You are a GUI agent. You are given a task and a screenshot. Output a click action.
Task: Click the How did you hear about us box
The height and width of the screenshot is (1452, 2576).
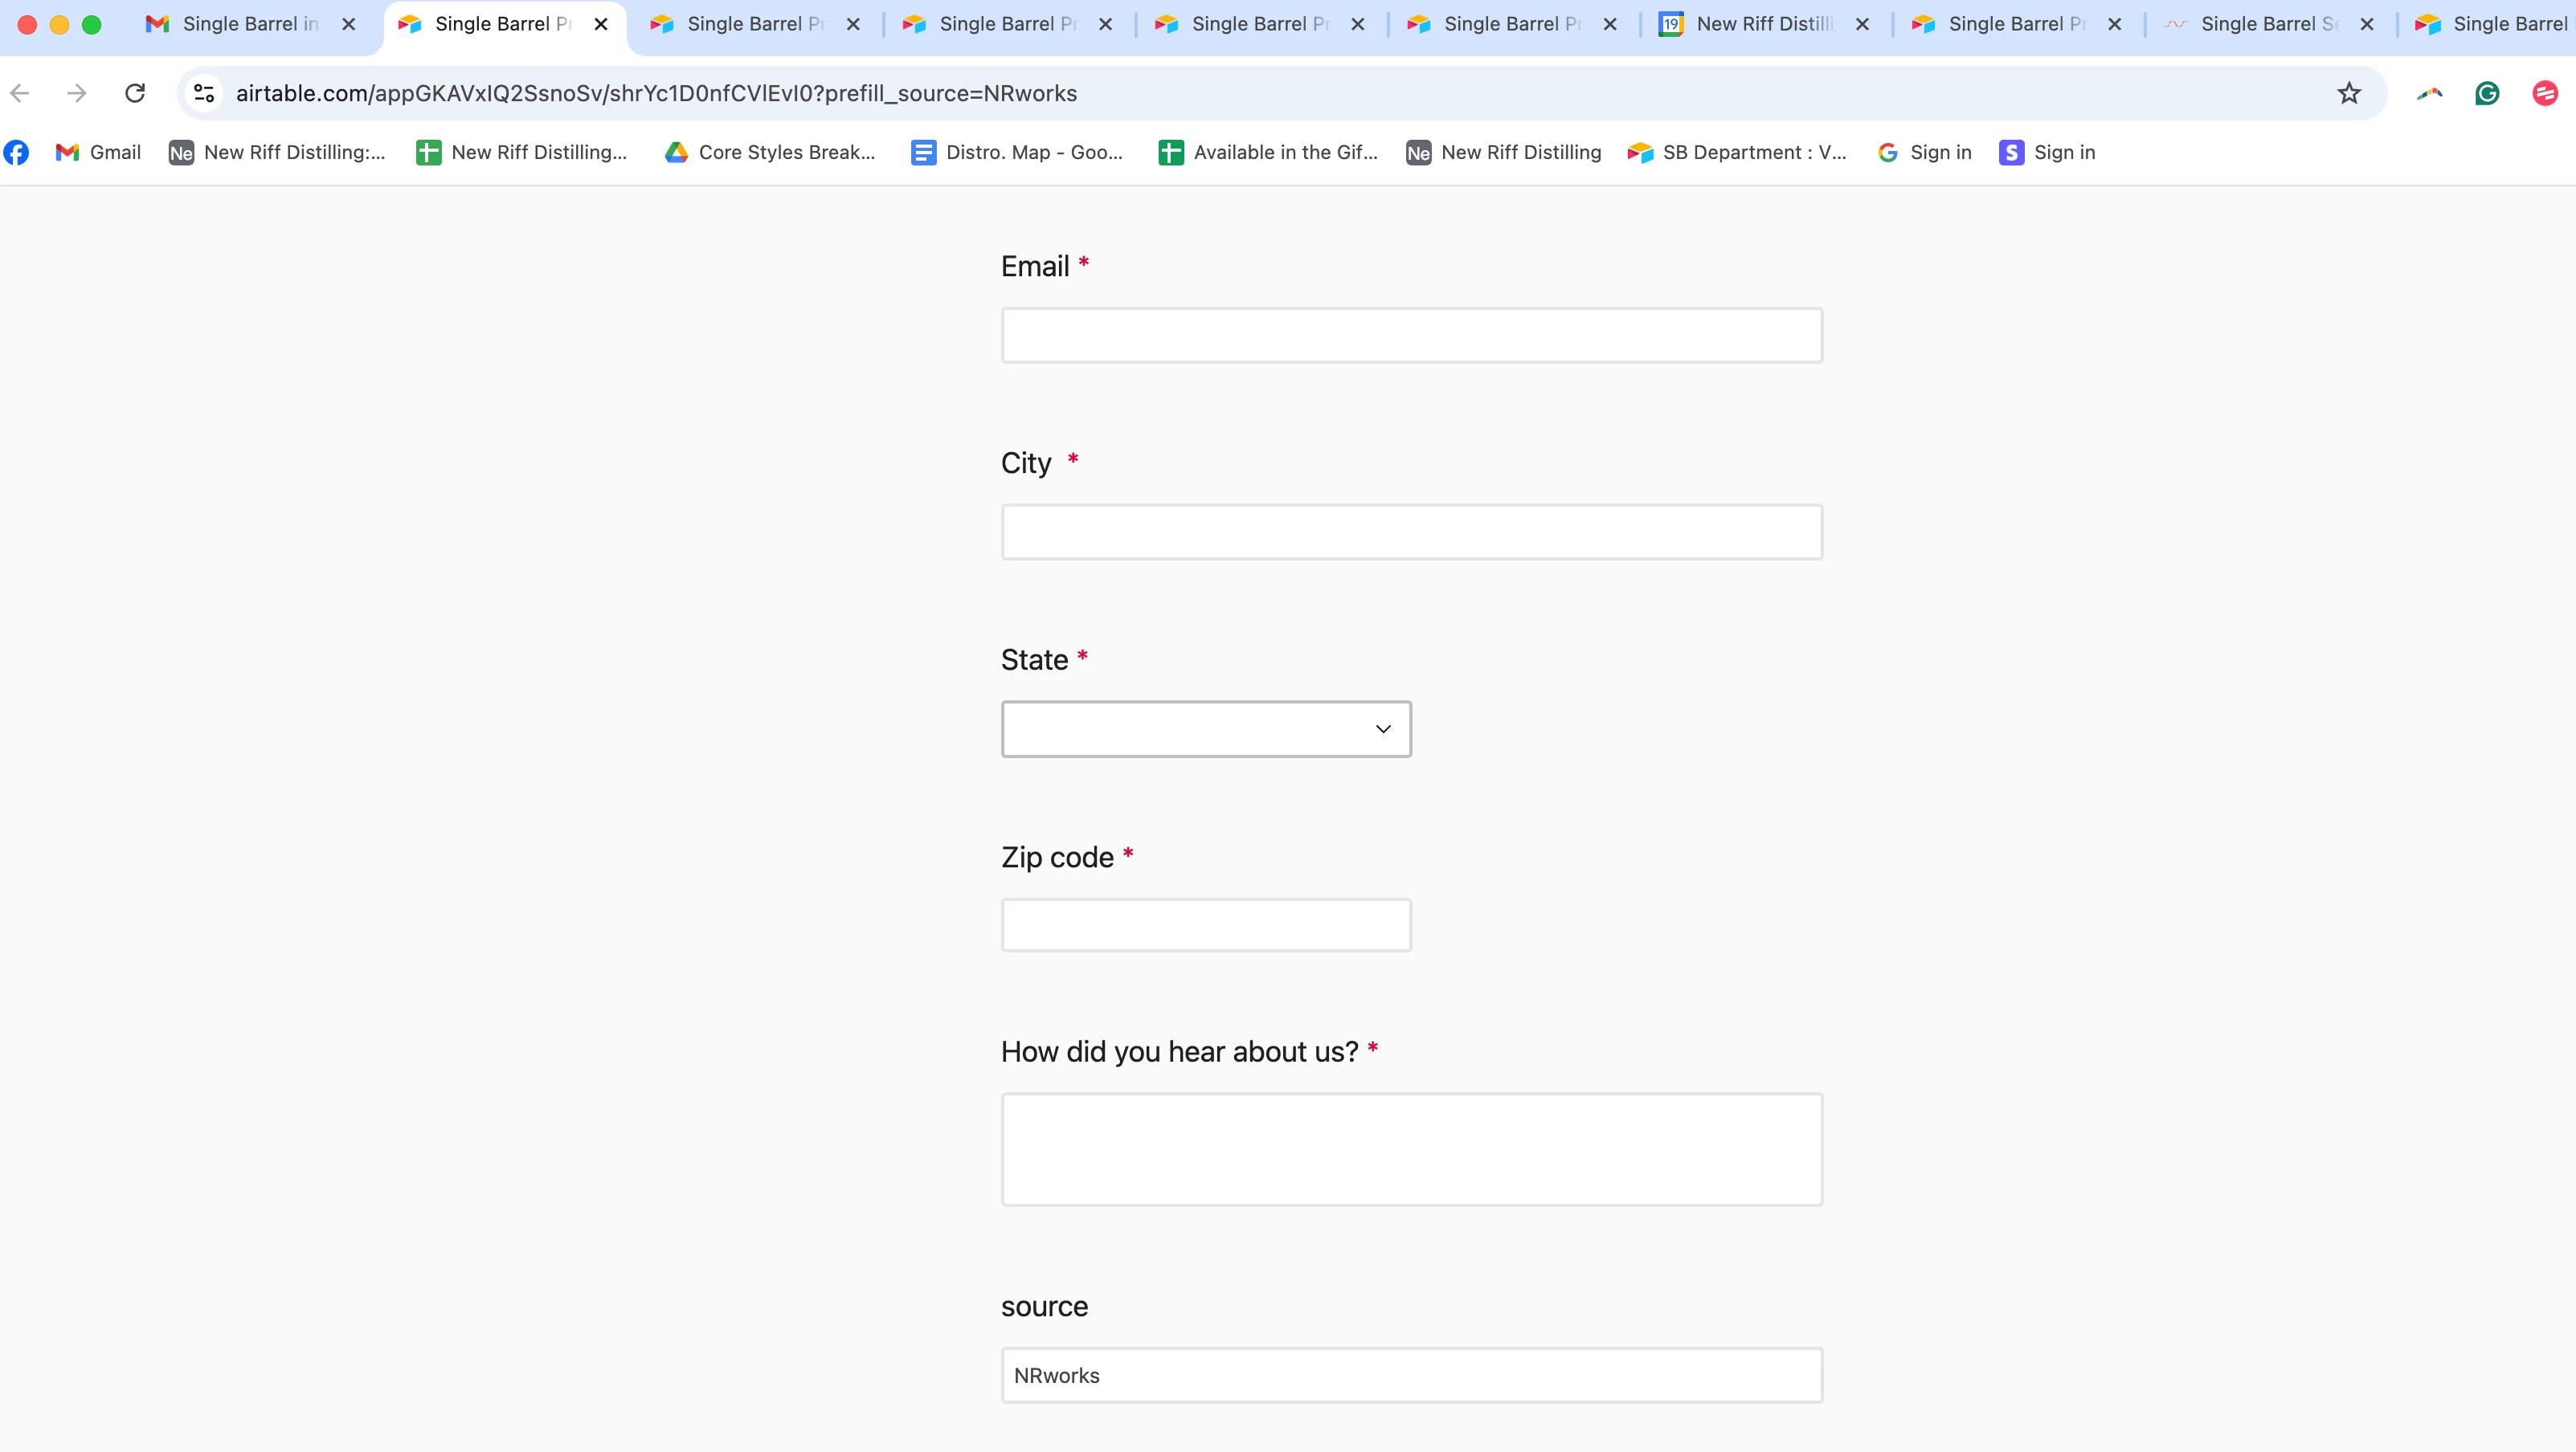click(x=1411, y=1148)
